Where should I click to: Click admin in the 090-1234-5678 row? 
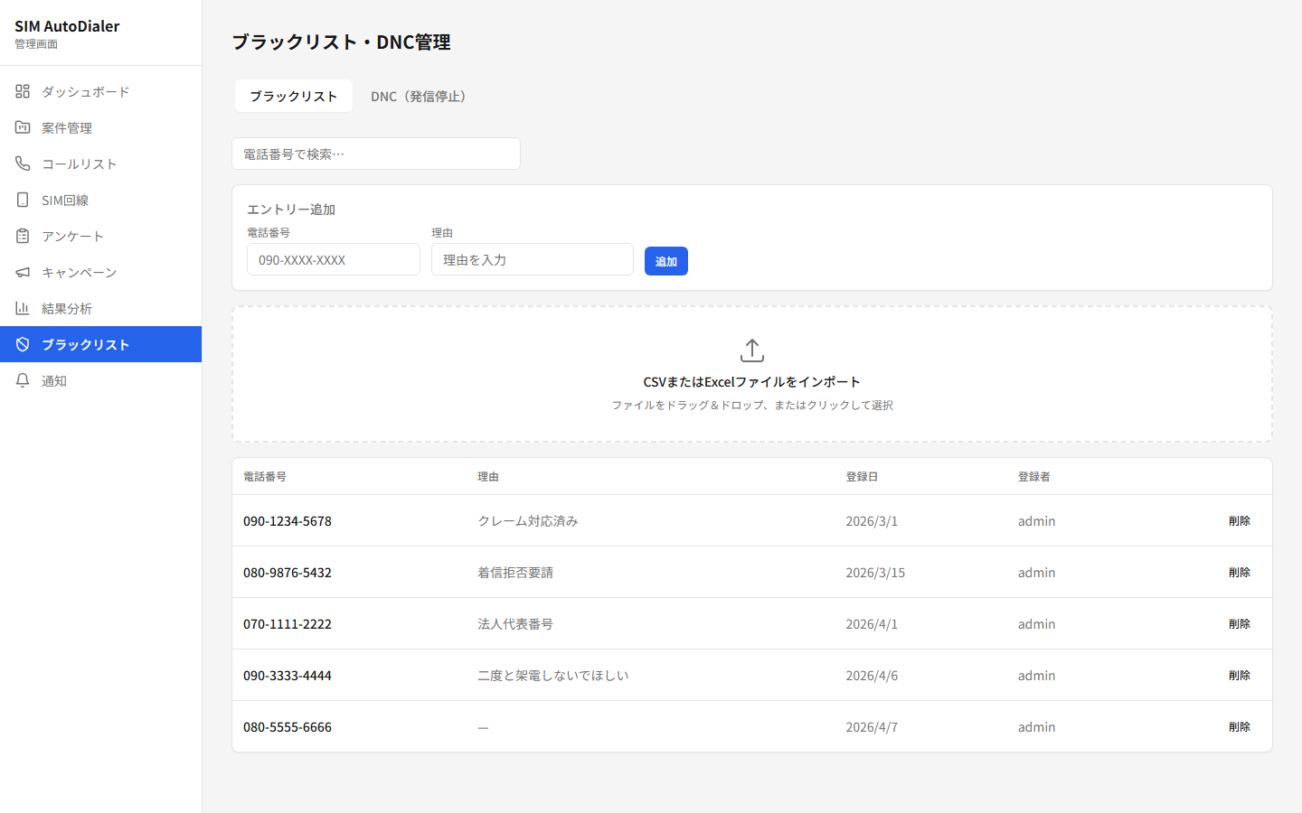point(1037,521)
